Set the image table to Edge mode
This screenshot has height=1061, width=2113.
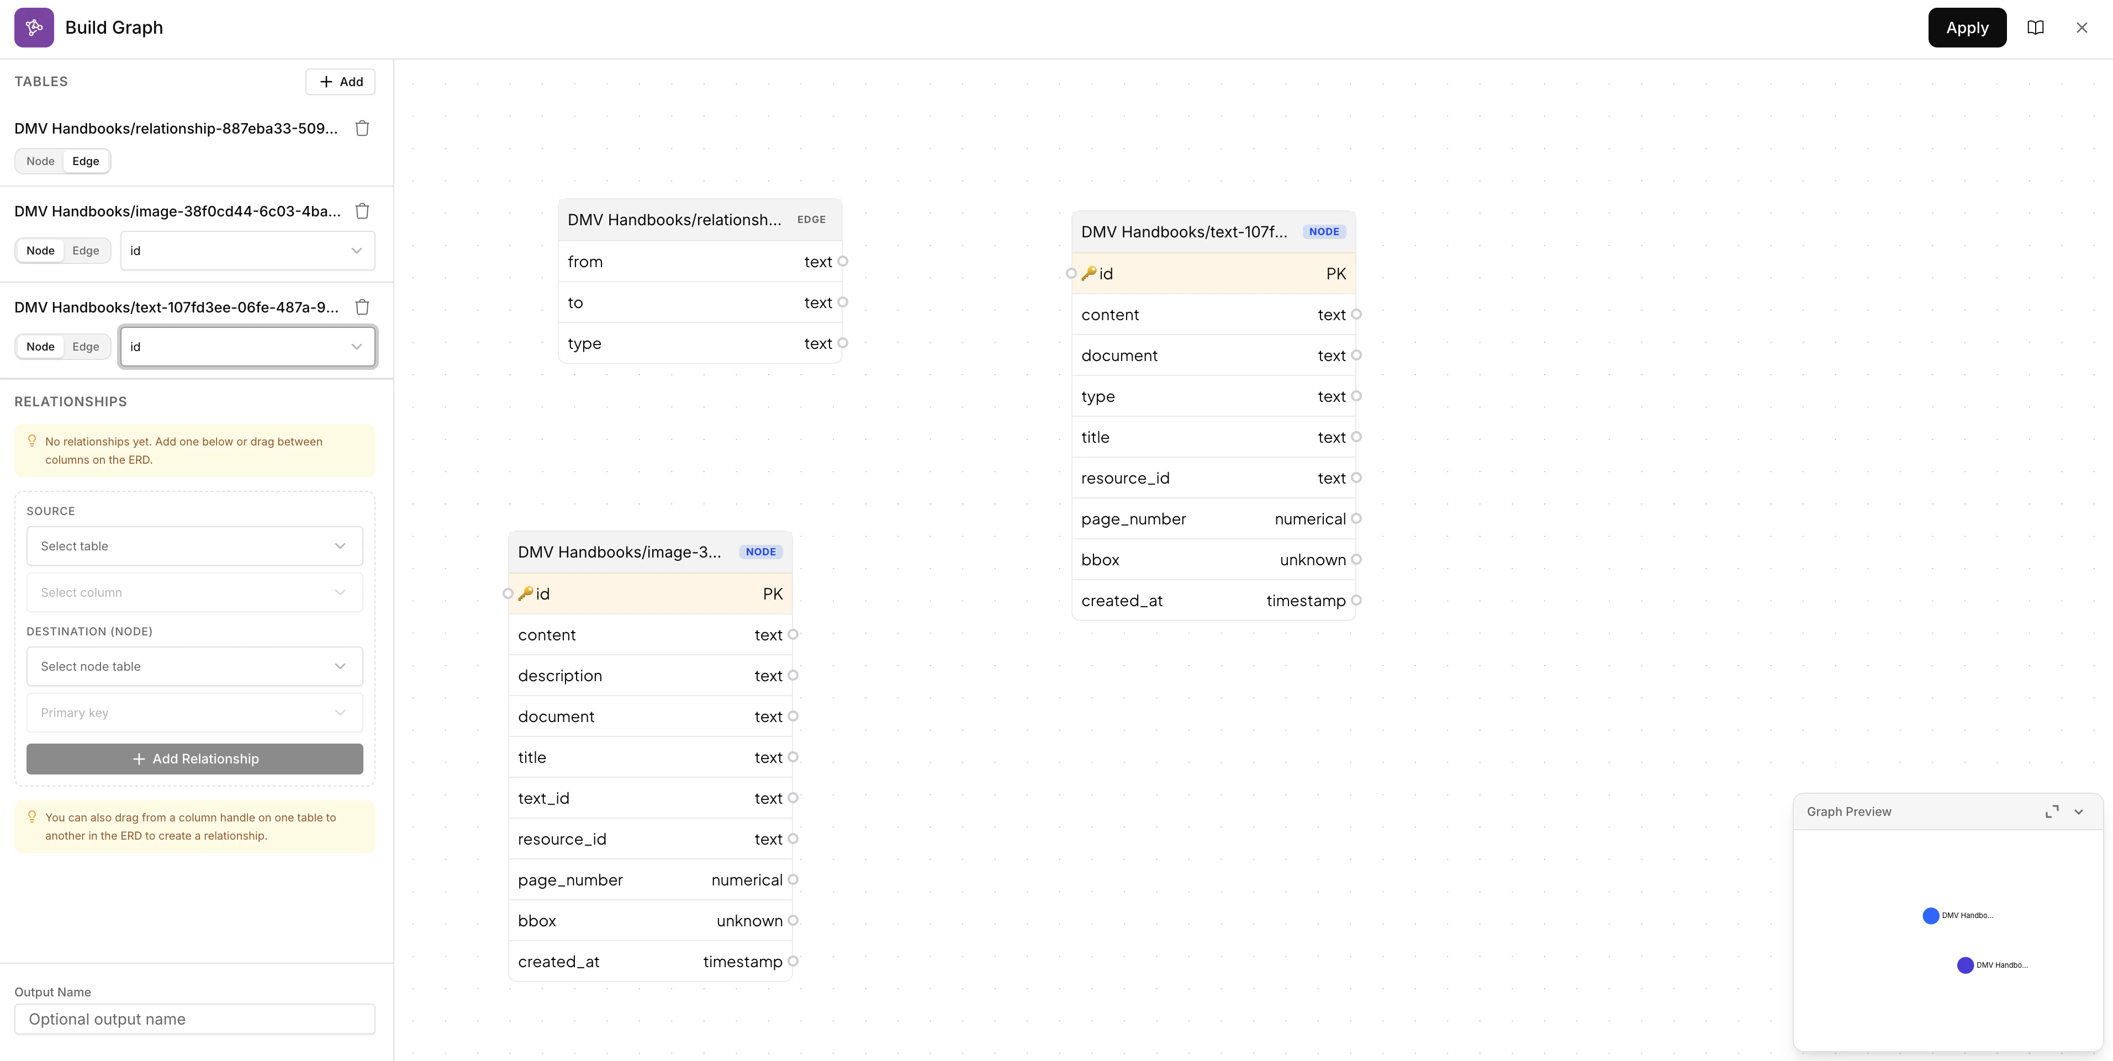click(x=84, y=250)
